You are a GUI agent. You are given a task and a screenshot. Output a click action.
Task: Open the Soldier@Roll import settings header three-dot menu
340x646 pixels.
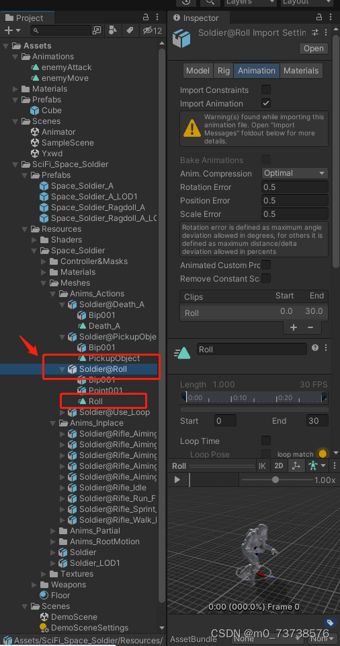coord(326,32)
